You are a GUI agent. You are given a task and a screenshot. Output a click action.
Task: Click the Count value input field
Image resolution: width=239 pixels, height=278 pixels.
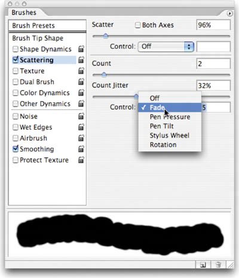(x=213, y=64)
